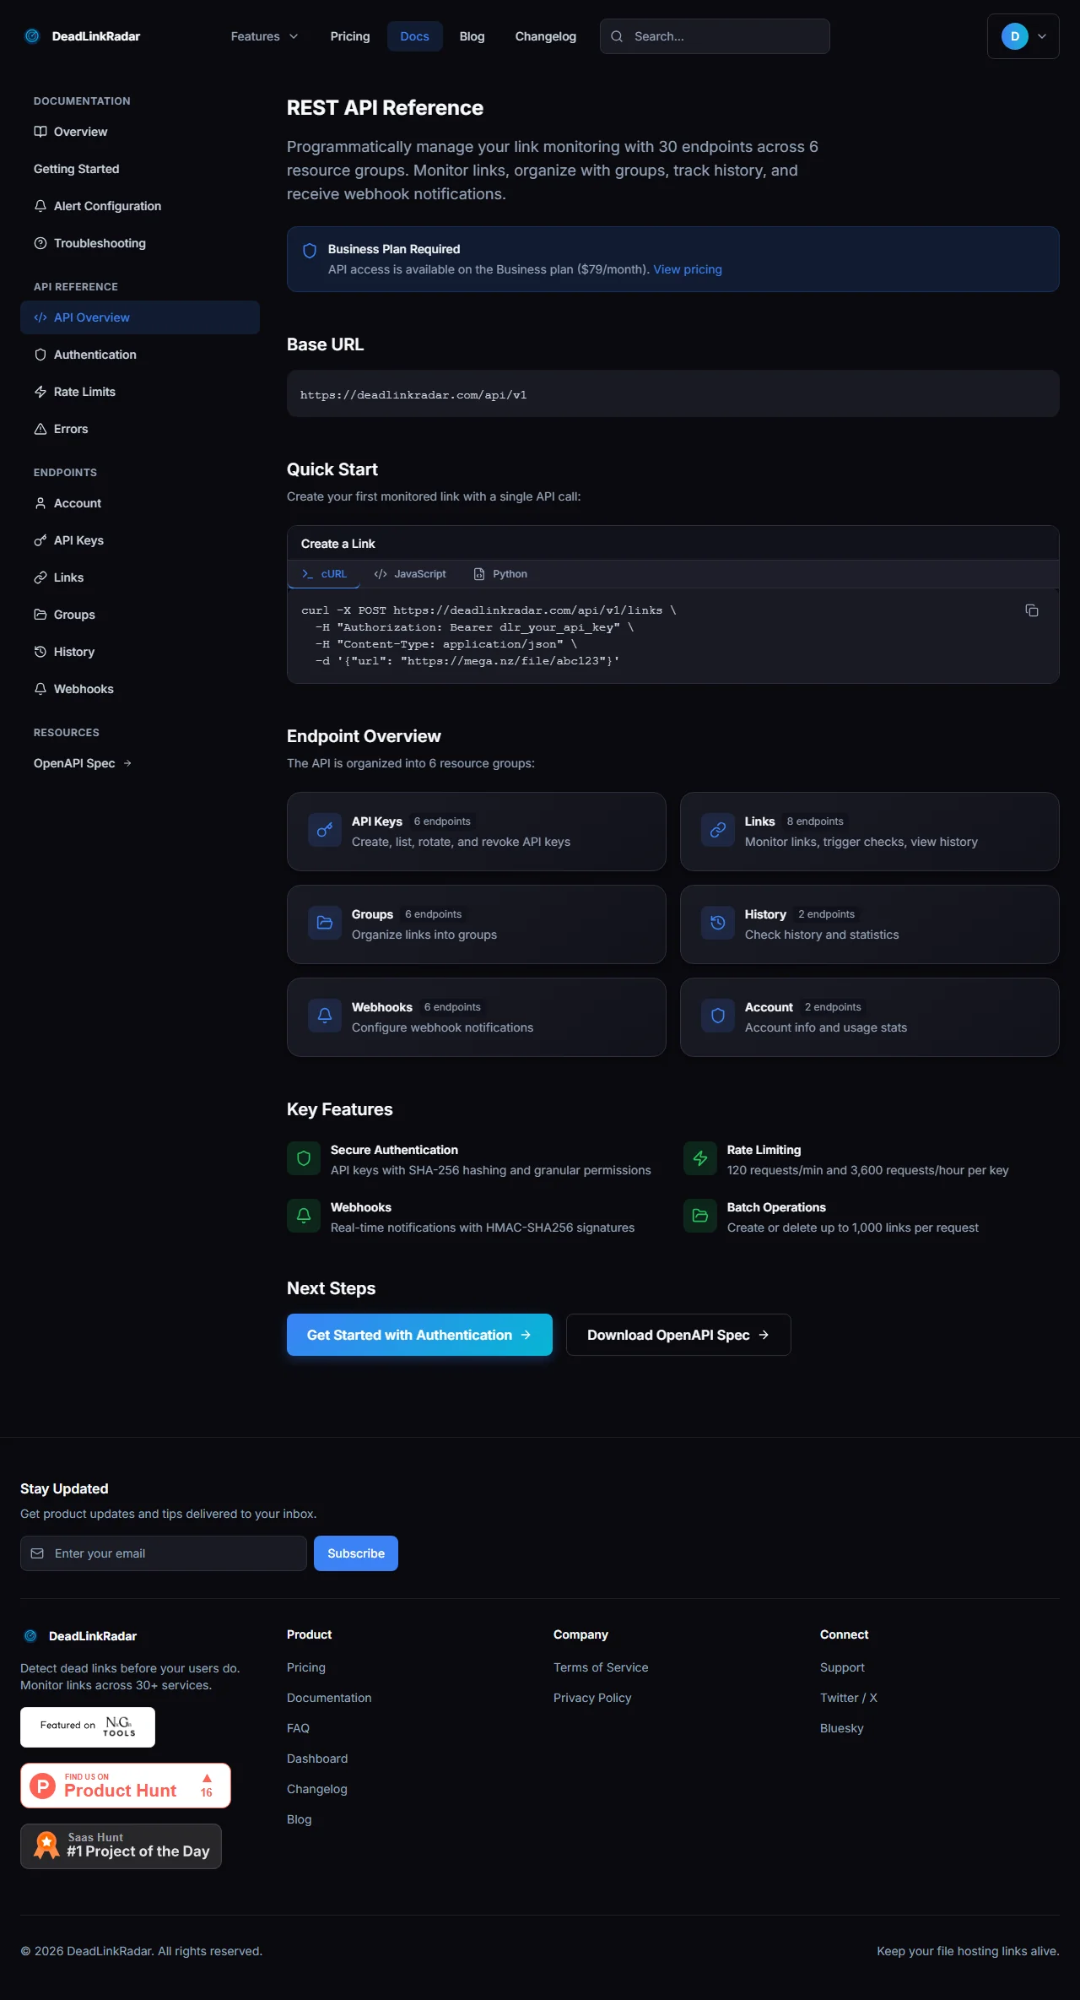Click Download OpenAPI Spec button
This screenshot has height=2000, width=1080.
[x=678, y=1335]
